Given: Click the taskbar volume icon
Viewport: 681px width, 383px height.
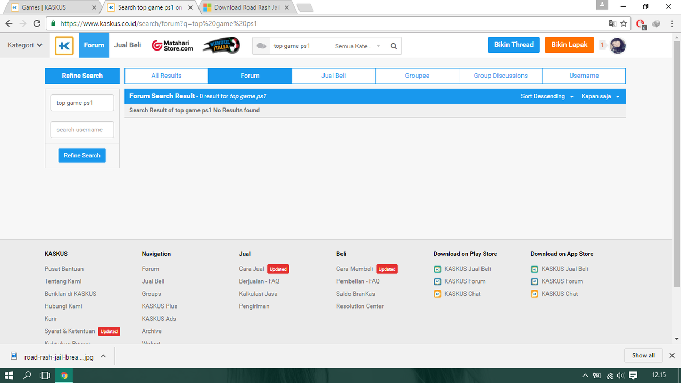Looking at the screenshot, I should coord(620,376).
